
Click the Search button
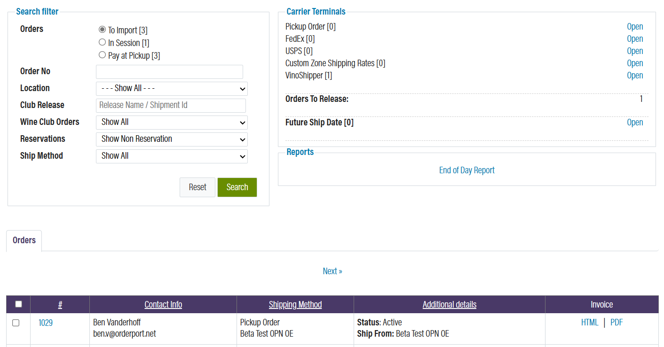237,187
